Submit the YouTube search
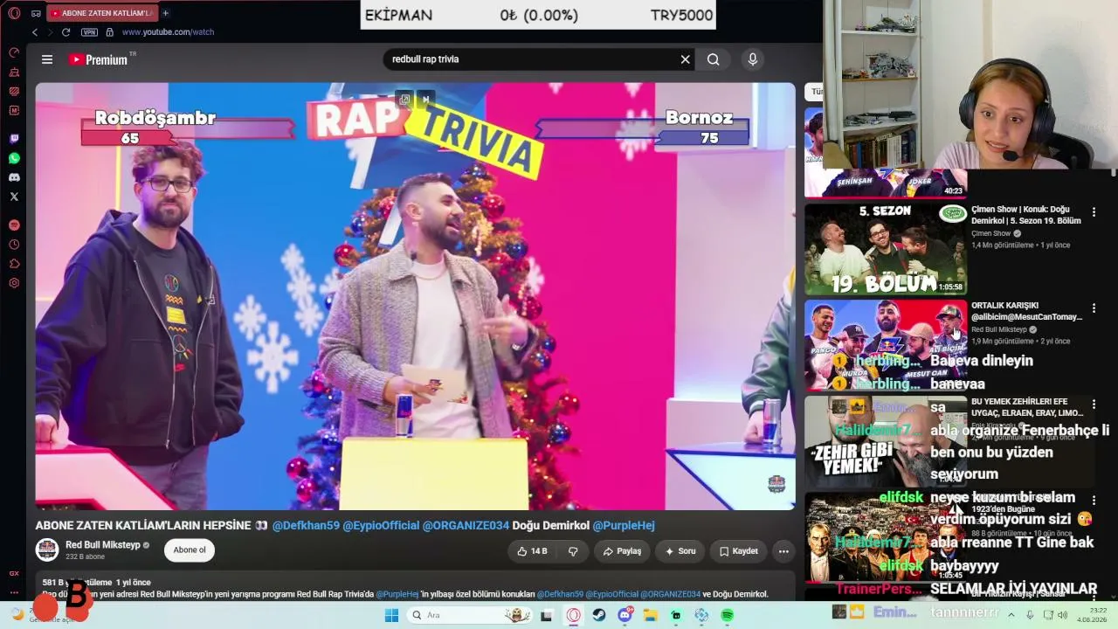This screenshot has height=629, width=1118. point(714,59)
